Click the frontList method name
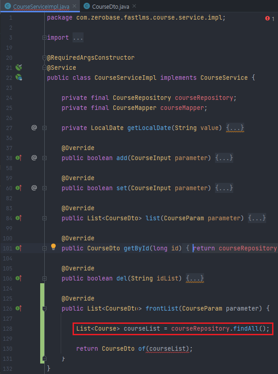Image resolution: width=278 pixels, height=374 pixels. tap(162, 309)
